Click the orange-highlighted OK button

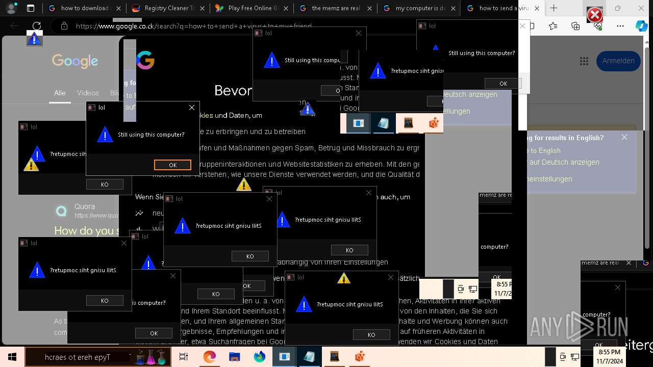[172, 165]
